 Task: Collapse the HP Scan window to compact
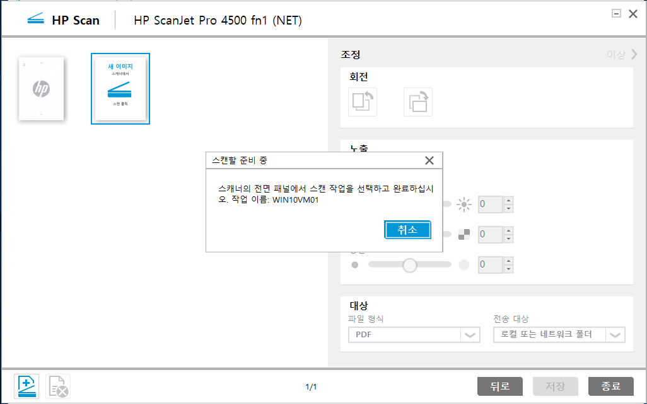point(617,14)
